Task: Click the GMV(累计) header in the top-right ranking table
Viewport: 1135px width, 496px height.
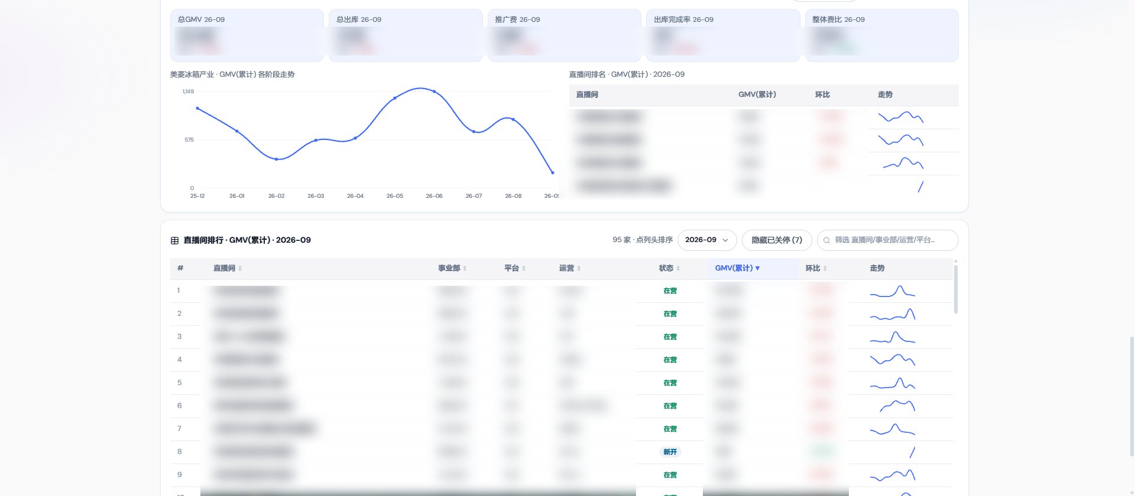Action: click(x=757, y=95)
